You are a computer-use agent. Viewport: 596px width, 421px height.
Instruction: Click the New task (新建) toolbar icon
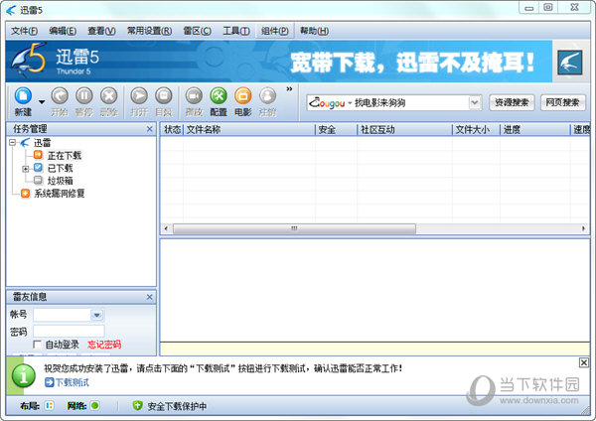pos(23,95)
